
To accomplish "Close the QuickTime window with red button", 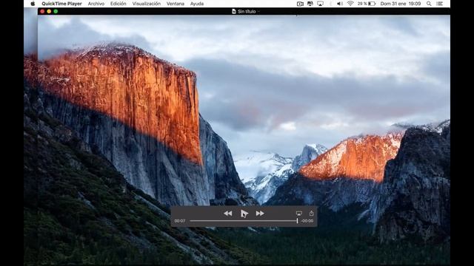I will [x=42, y=12].
